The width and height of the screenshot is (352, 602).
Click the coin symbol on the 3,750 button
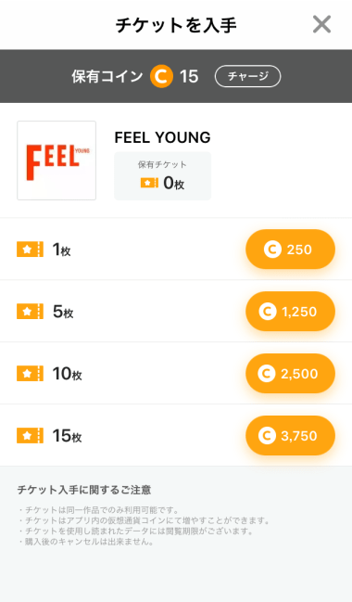[267, 435]
